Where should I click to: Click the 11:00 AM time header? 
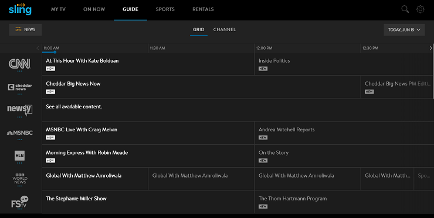point(51,48)
